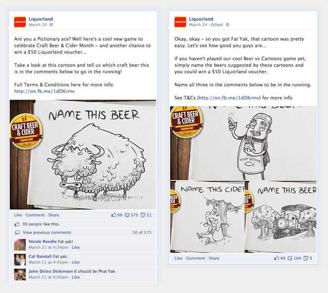The image size is (328, 293).
Task: Like Nicole Rendle's Fat yak comment
Action: coord(76,248)
